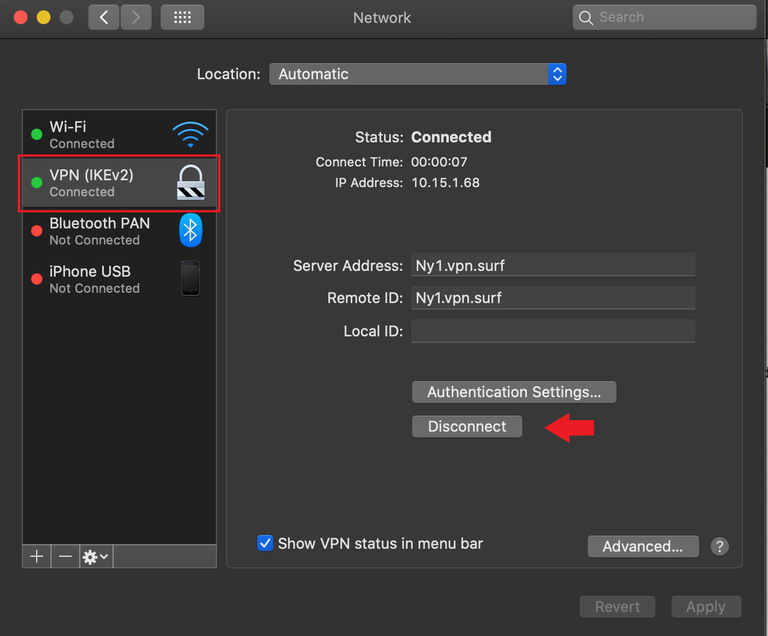Select the Wi-Fi network icon
The height and width of the screenshot is (636, 768).
(191, 134)
